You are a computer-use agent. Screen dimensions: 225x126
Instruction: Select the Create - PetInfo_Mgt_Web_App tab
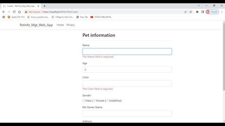pos(21,6)
